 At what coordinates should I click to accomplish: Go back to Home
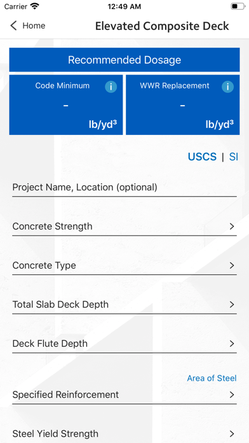point(28,25)
